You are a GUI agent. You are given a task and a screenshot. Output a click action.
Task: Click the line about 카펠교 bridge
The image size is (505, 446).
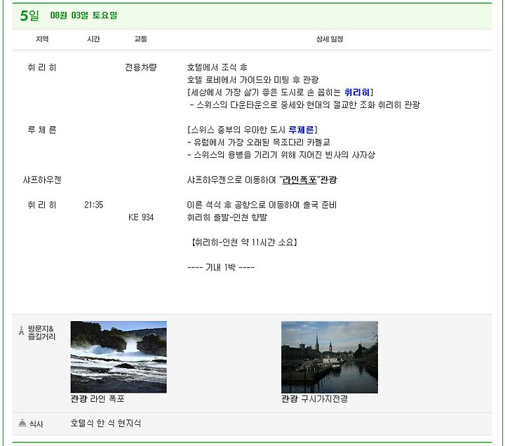pyautogui.click(x=259, y=142)
